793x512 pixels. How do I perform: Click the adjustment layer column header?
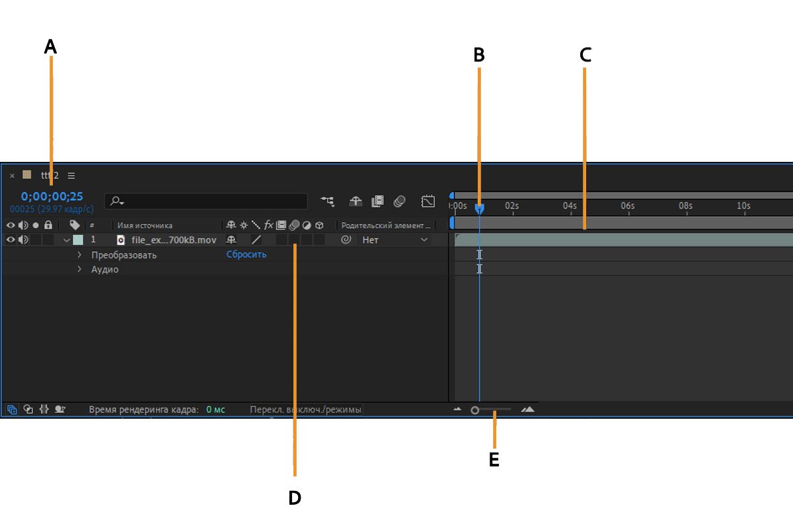coord(307,225)
